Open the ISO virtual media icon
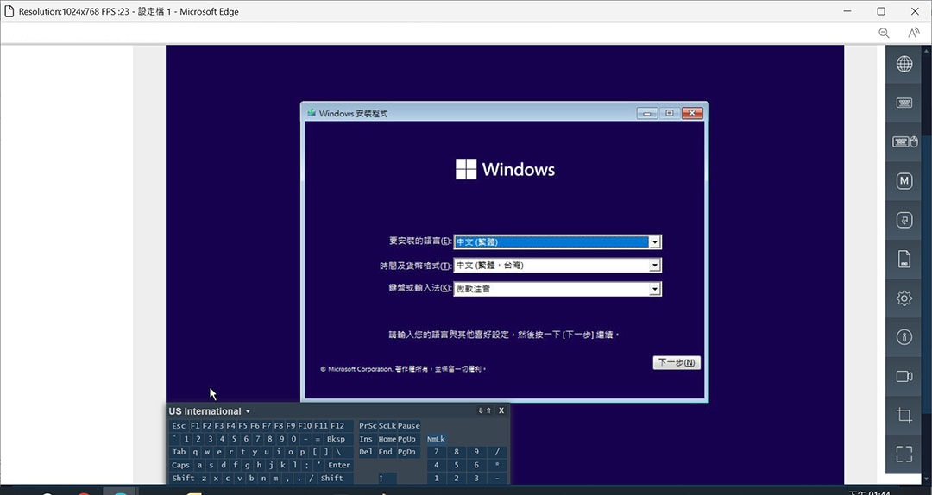Viewport: 932px width, 495px height. click(x=904, y=259)
